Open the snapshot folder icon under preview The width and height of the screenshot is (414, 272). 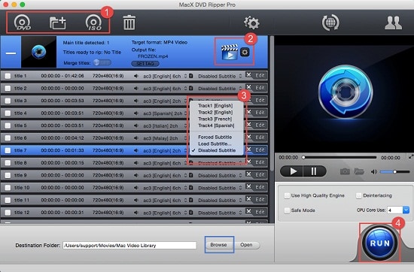(359, 171)
